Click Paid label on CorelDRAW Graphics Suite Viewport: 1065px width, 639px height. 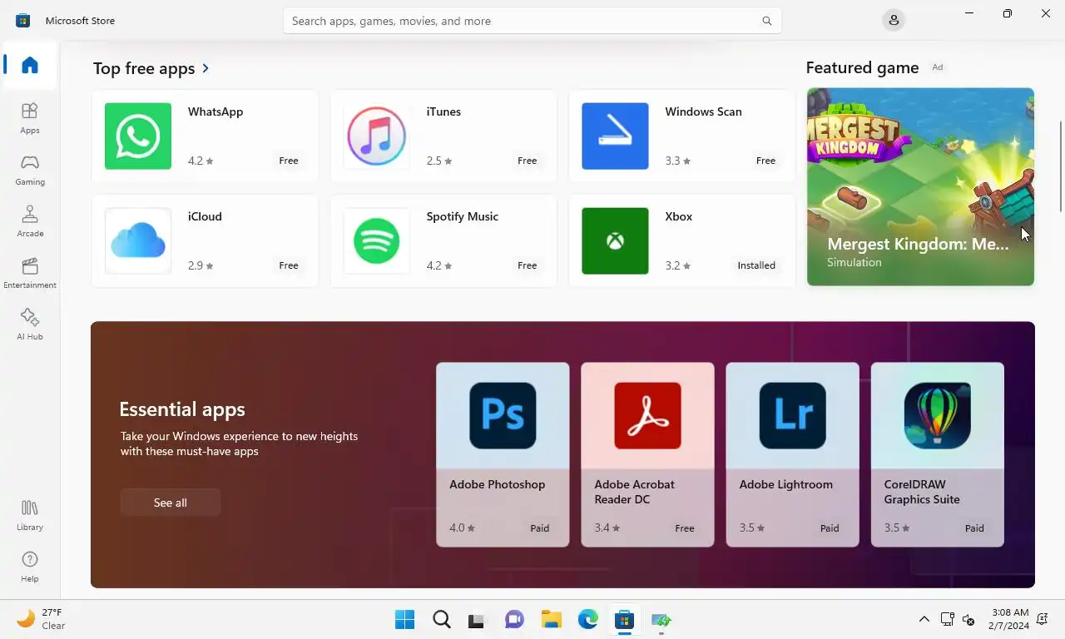click(x=974, y=528)
